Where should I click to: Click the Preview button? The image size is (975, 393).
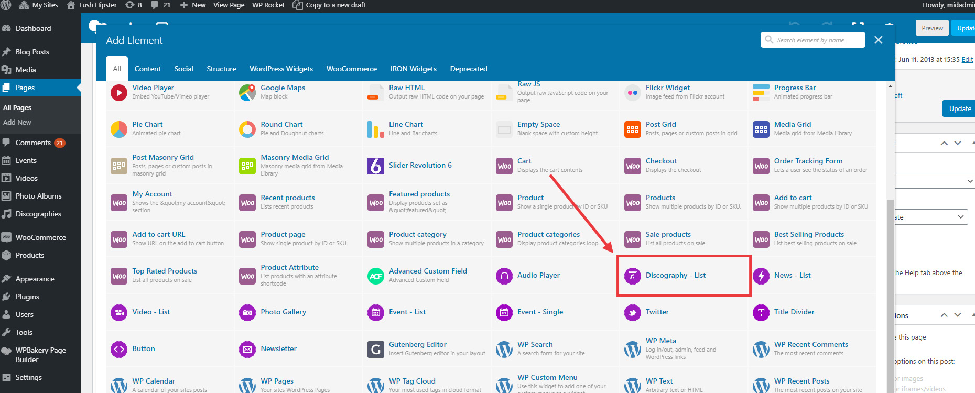click(932, 28)
